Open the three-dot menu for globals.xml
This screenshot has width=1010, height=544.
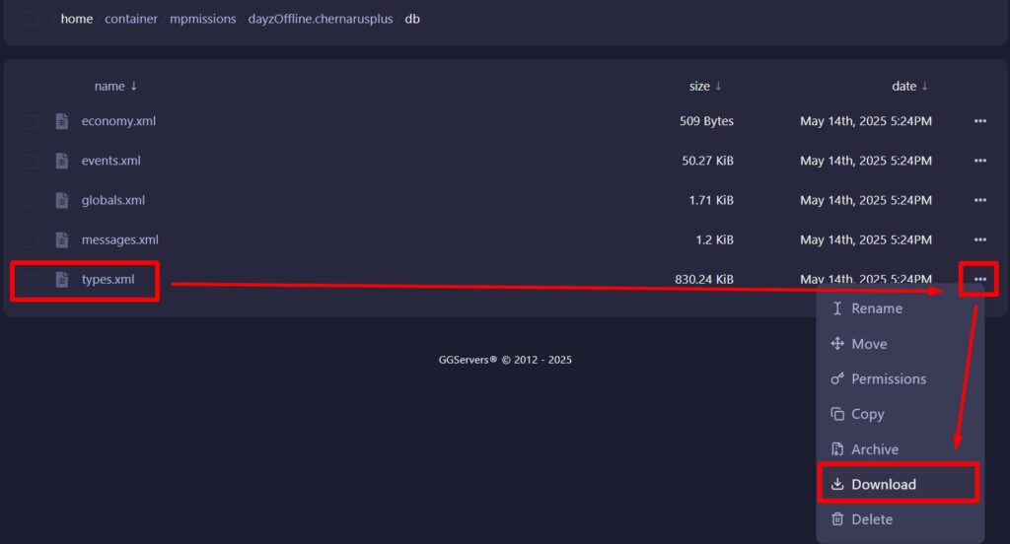tap(979, 200)
